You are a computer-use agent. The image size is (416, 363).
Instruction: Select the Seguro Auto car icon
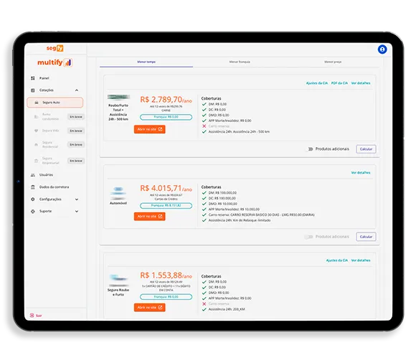pyautogui.click(x=37, y=103)
